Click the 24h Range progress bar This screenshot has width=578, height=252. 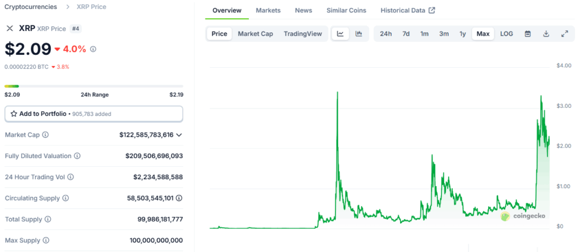94,86
